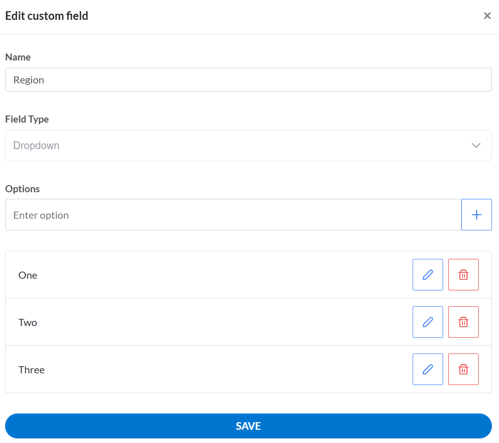Image resolution: width=499 pixels, height=443 pixels.
Task: Click the SAVE button
Action: [248, 426]
